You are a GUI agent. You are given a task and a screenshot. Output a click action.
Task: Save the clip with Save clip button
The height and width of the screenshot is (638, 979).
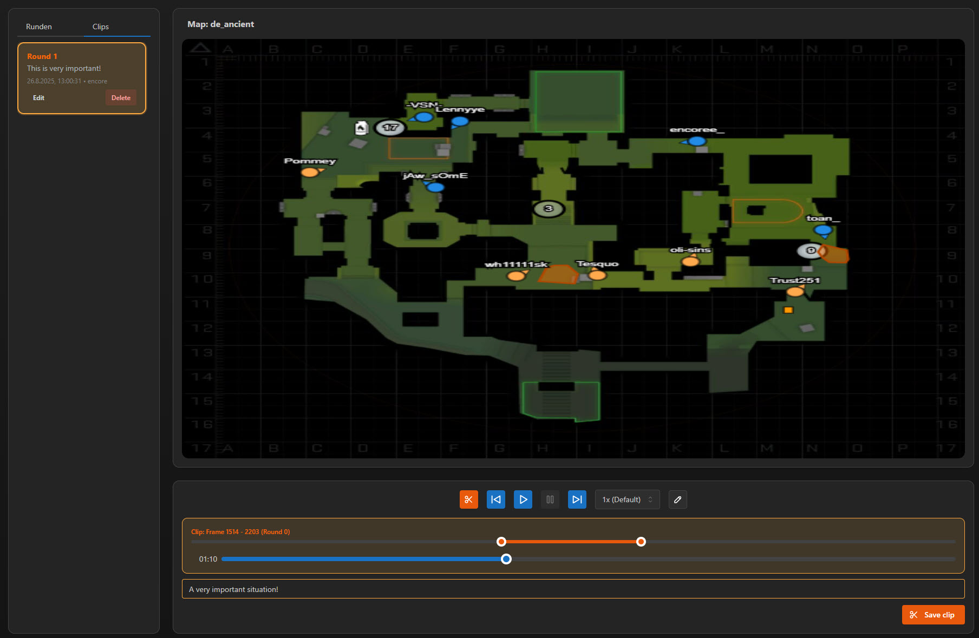click(x=933, y=615)
